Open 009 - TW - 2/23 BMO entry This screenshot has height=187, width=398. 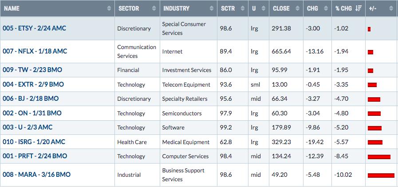pyautogui.click(x=32, y=70)
